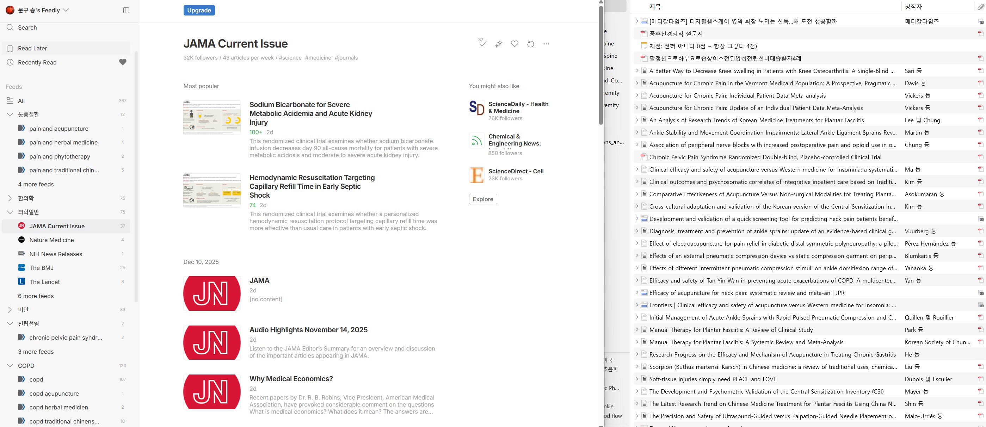Click the paperclip attachment column header icon
This screenshot has width=986, height=427.
pos(981,6)
